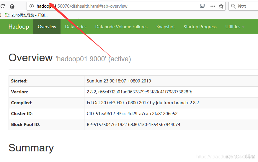Click the 2345 bookmark favicon

[x=7, y=15]
